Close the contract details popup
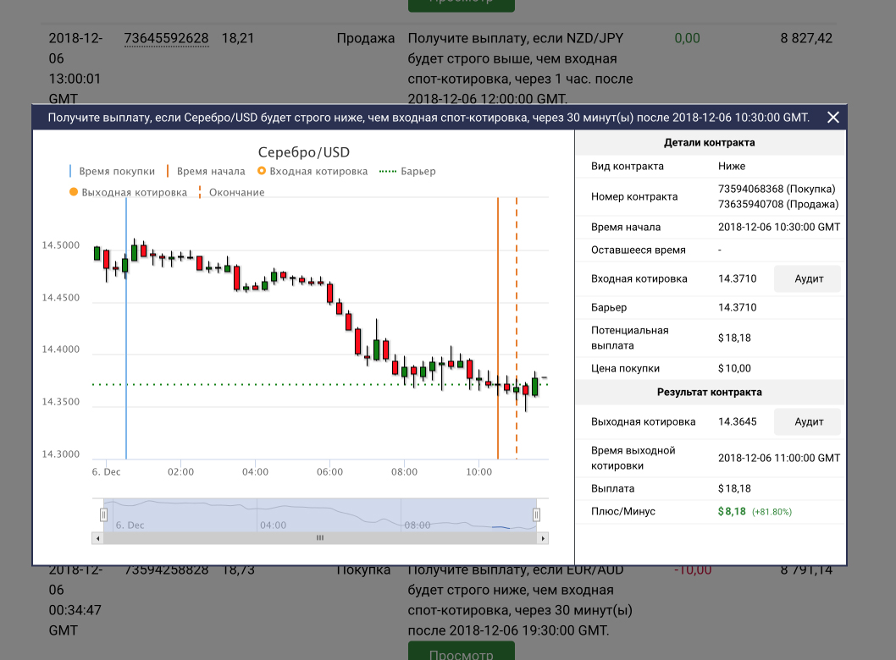This screenshot has width=896, height=660. 832,118
